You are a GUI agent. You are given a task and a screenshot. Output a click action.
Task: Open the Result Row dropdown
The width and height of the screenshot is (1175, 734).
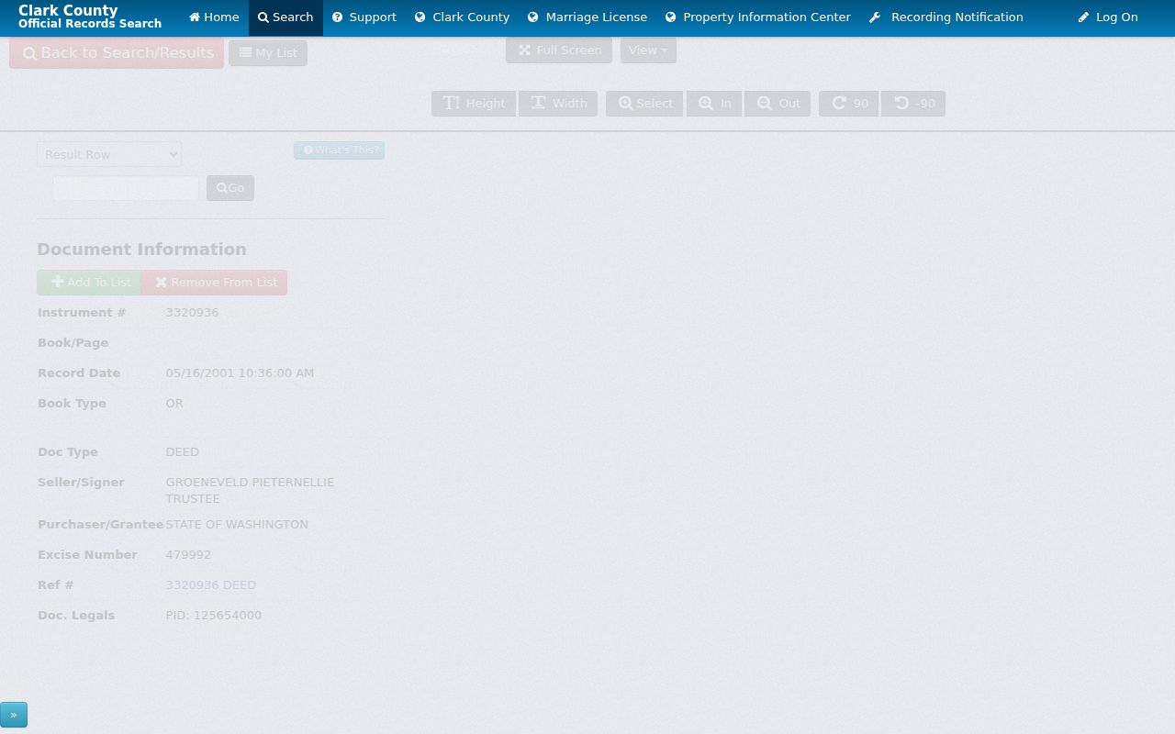coord(109,154)
